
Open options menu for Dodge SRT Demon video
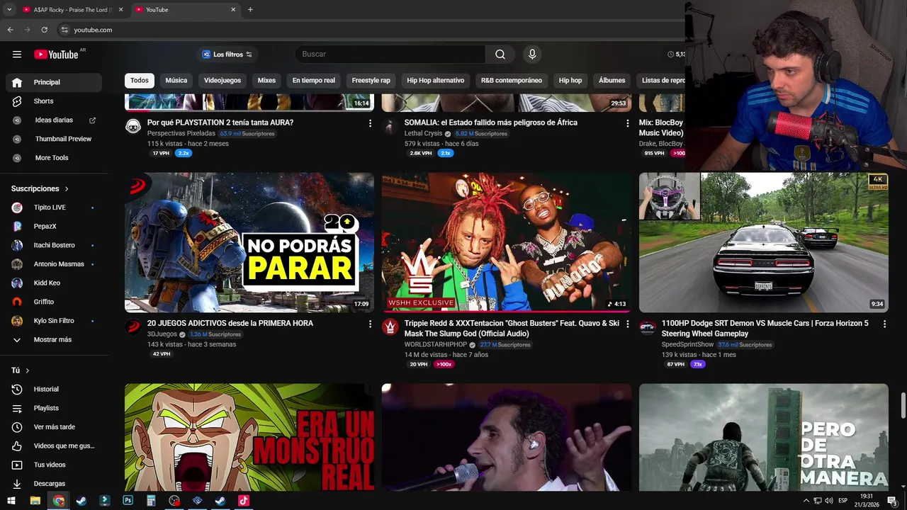884,324
